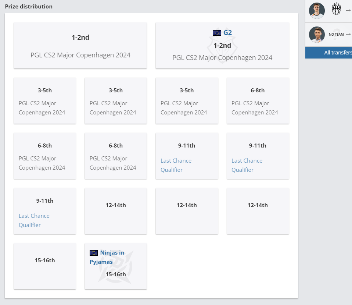This screenshot has width=352, height=305.
Task: Click PGL CS2 Major Copenhagen 2024 under G2
Action: [x=222, y=57]
